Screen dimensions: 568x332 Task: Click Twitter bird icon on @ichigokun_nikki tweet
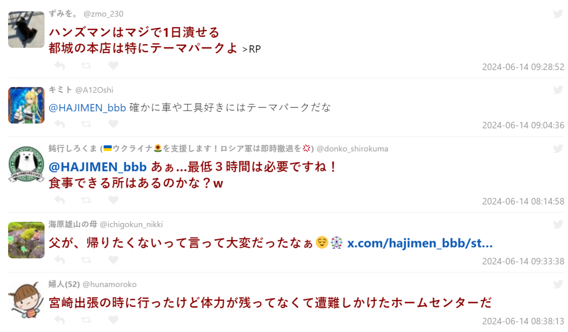[558, 224]
